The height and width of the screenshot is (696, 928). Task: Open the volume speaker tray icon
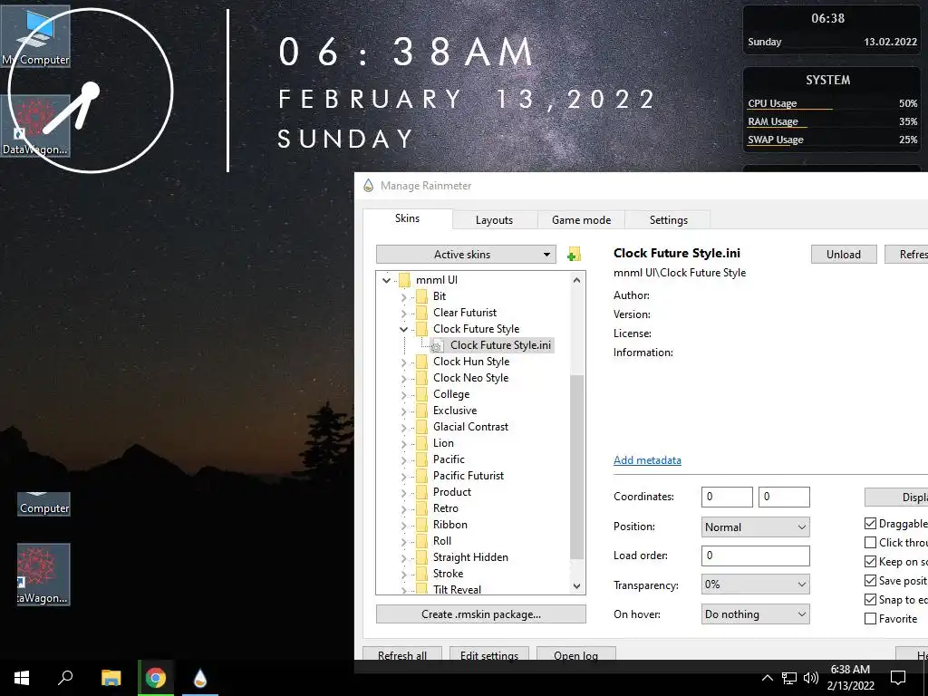point(811,678)
